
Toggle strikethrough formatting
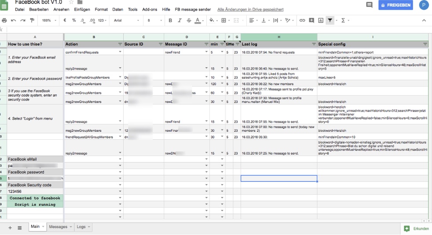tap(189, 20)
